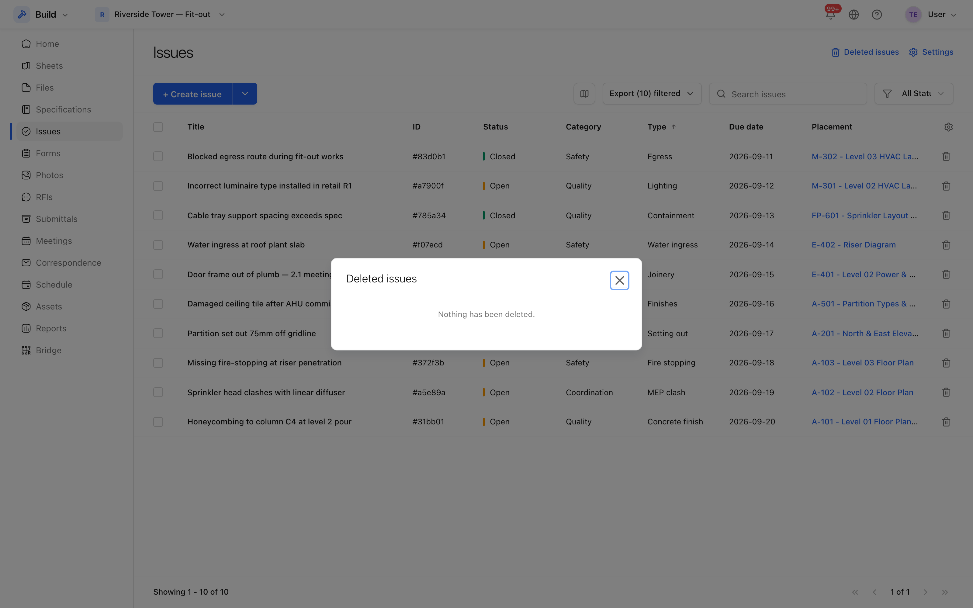Delete the Incorrect luminaire type issue
This screenshot has height=608, width=973.
946,186
